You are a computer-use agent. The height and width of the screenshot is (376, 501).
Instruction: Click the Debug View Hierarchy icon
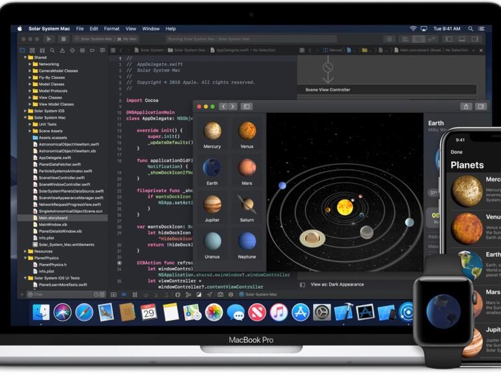pos(178,295)
